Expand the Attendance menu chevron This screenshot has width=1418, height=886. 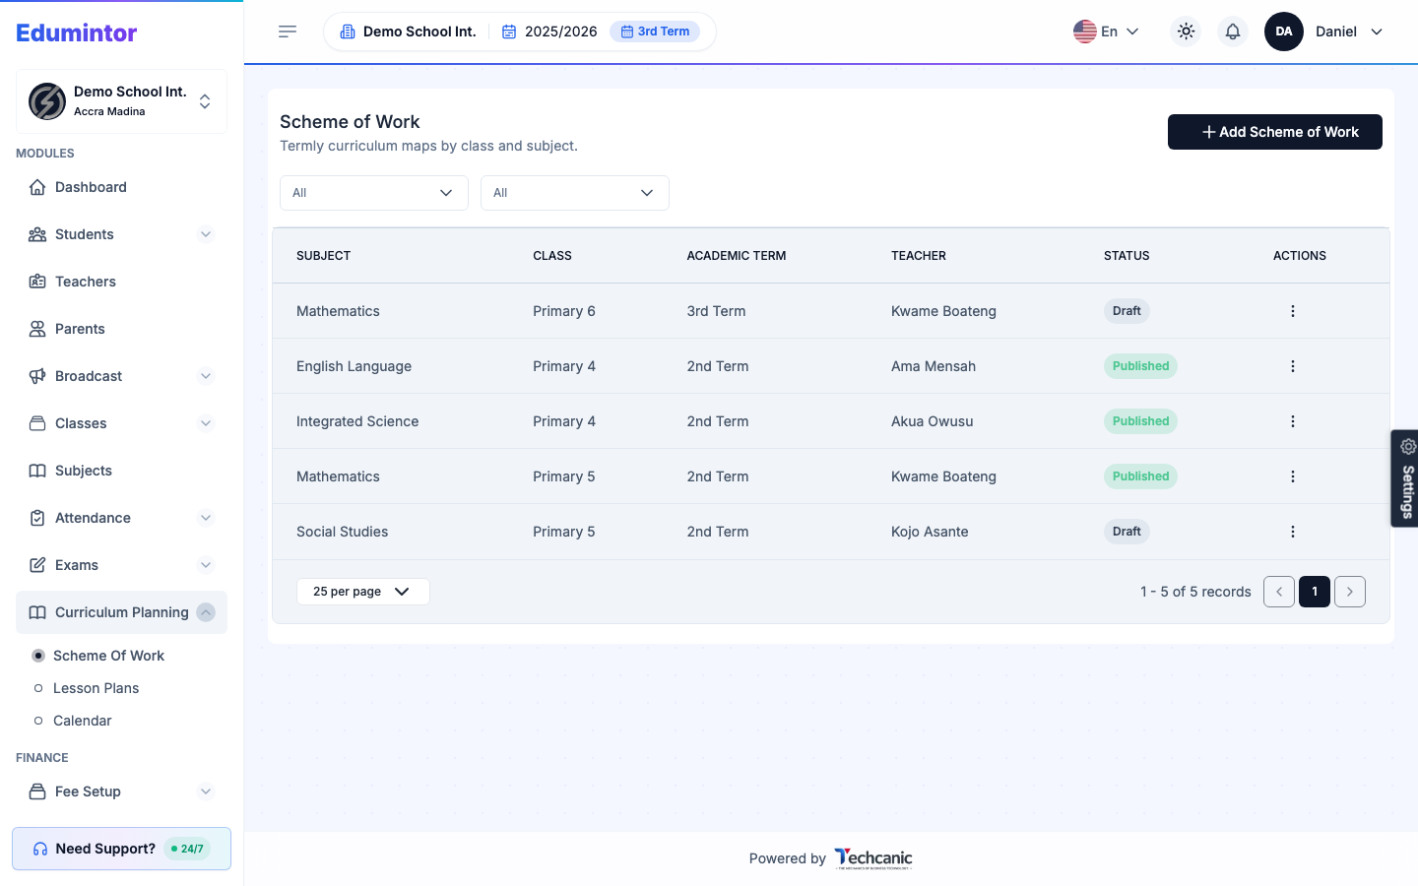tap(206, 518)
